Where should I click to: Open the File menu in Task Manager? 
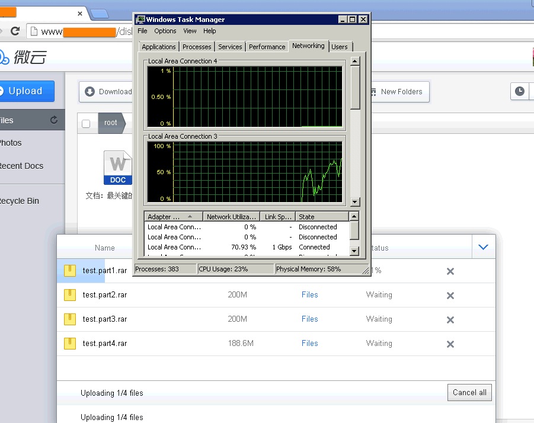point(142,31)
